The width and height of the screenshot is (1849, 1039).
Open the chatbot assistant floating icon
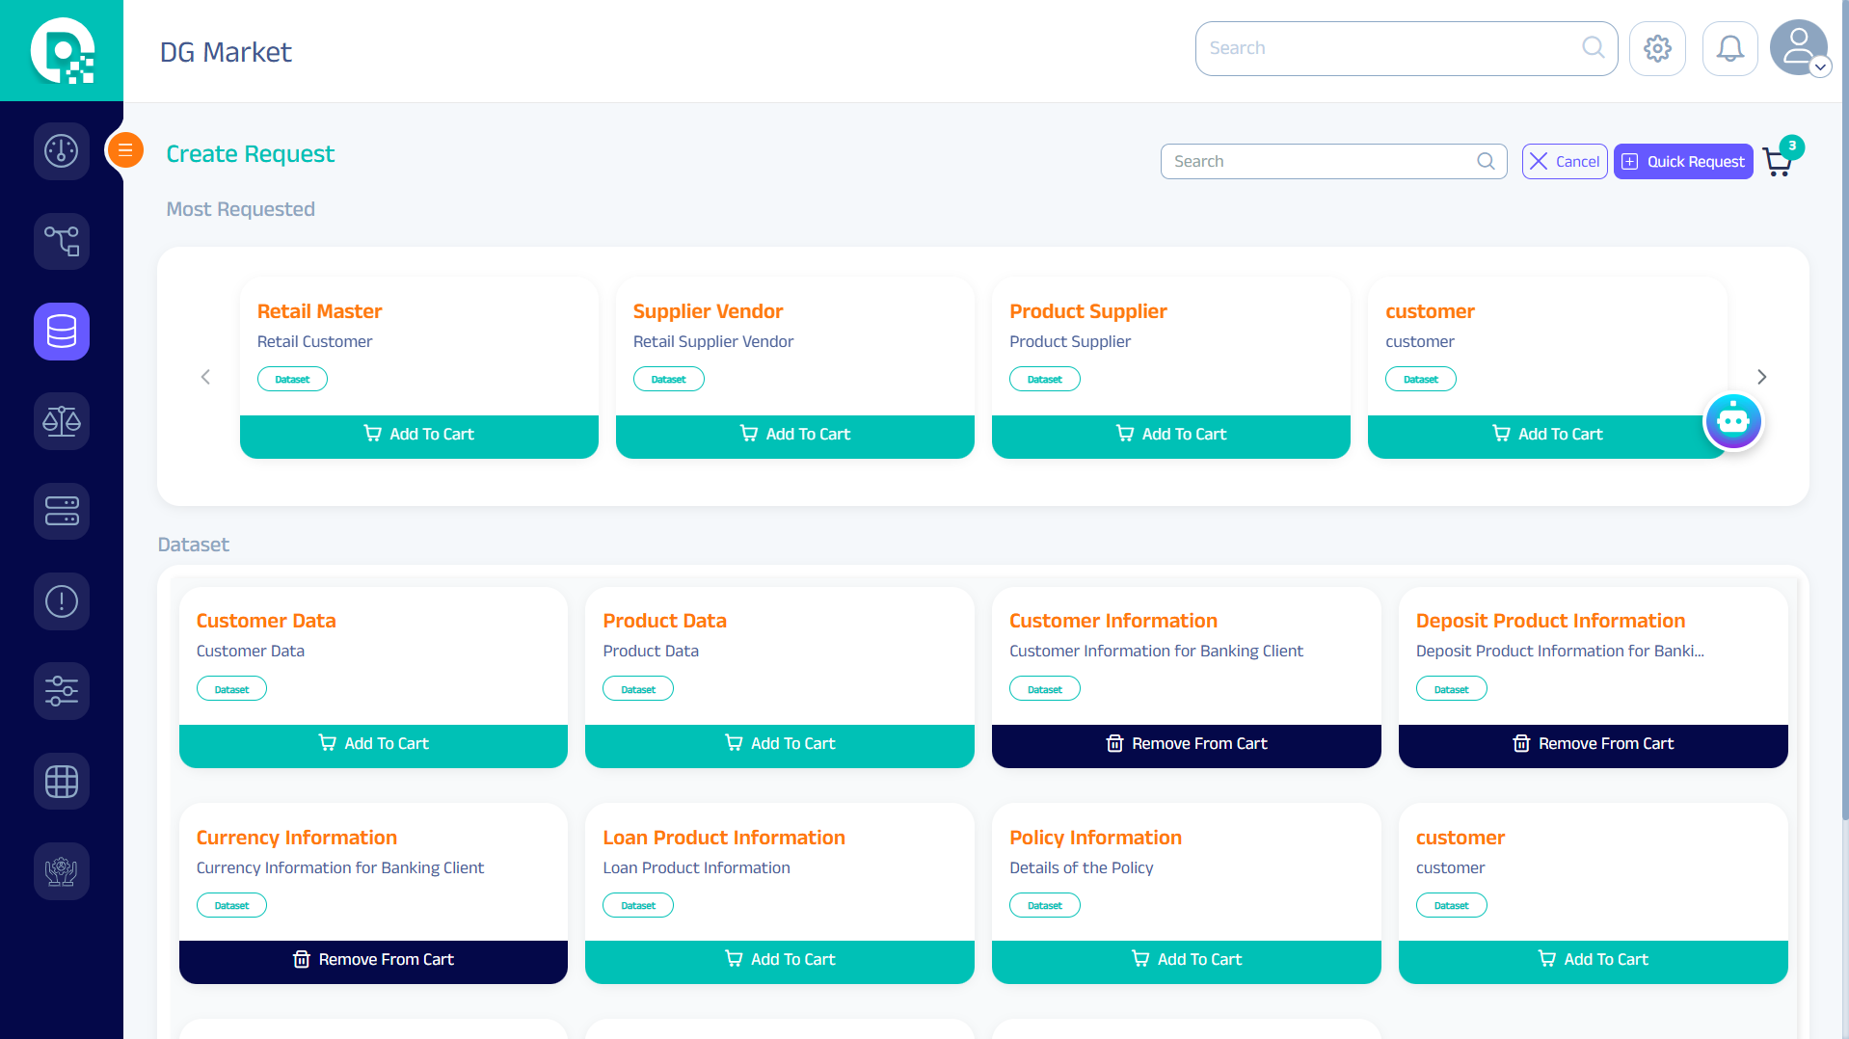click(x=1732, y=421)
